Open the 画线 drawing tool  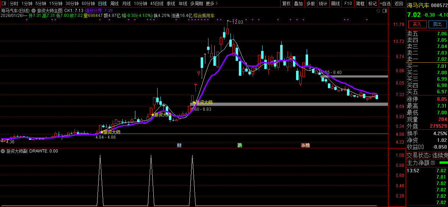tap(335, 4)
